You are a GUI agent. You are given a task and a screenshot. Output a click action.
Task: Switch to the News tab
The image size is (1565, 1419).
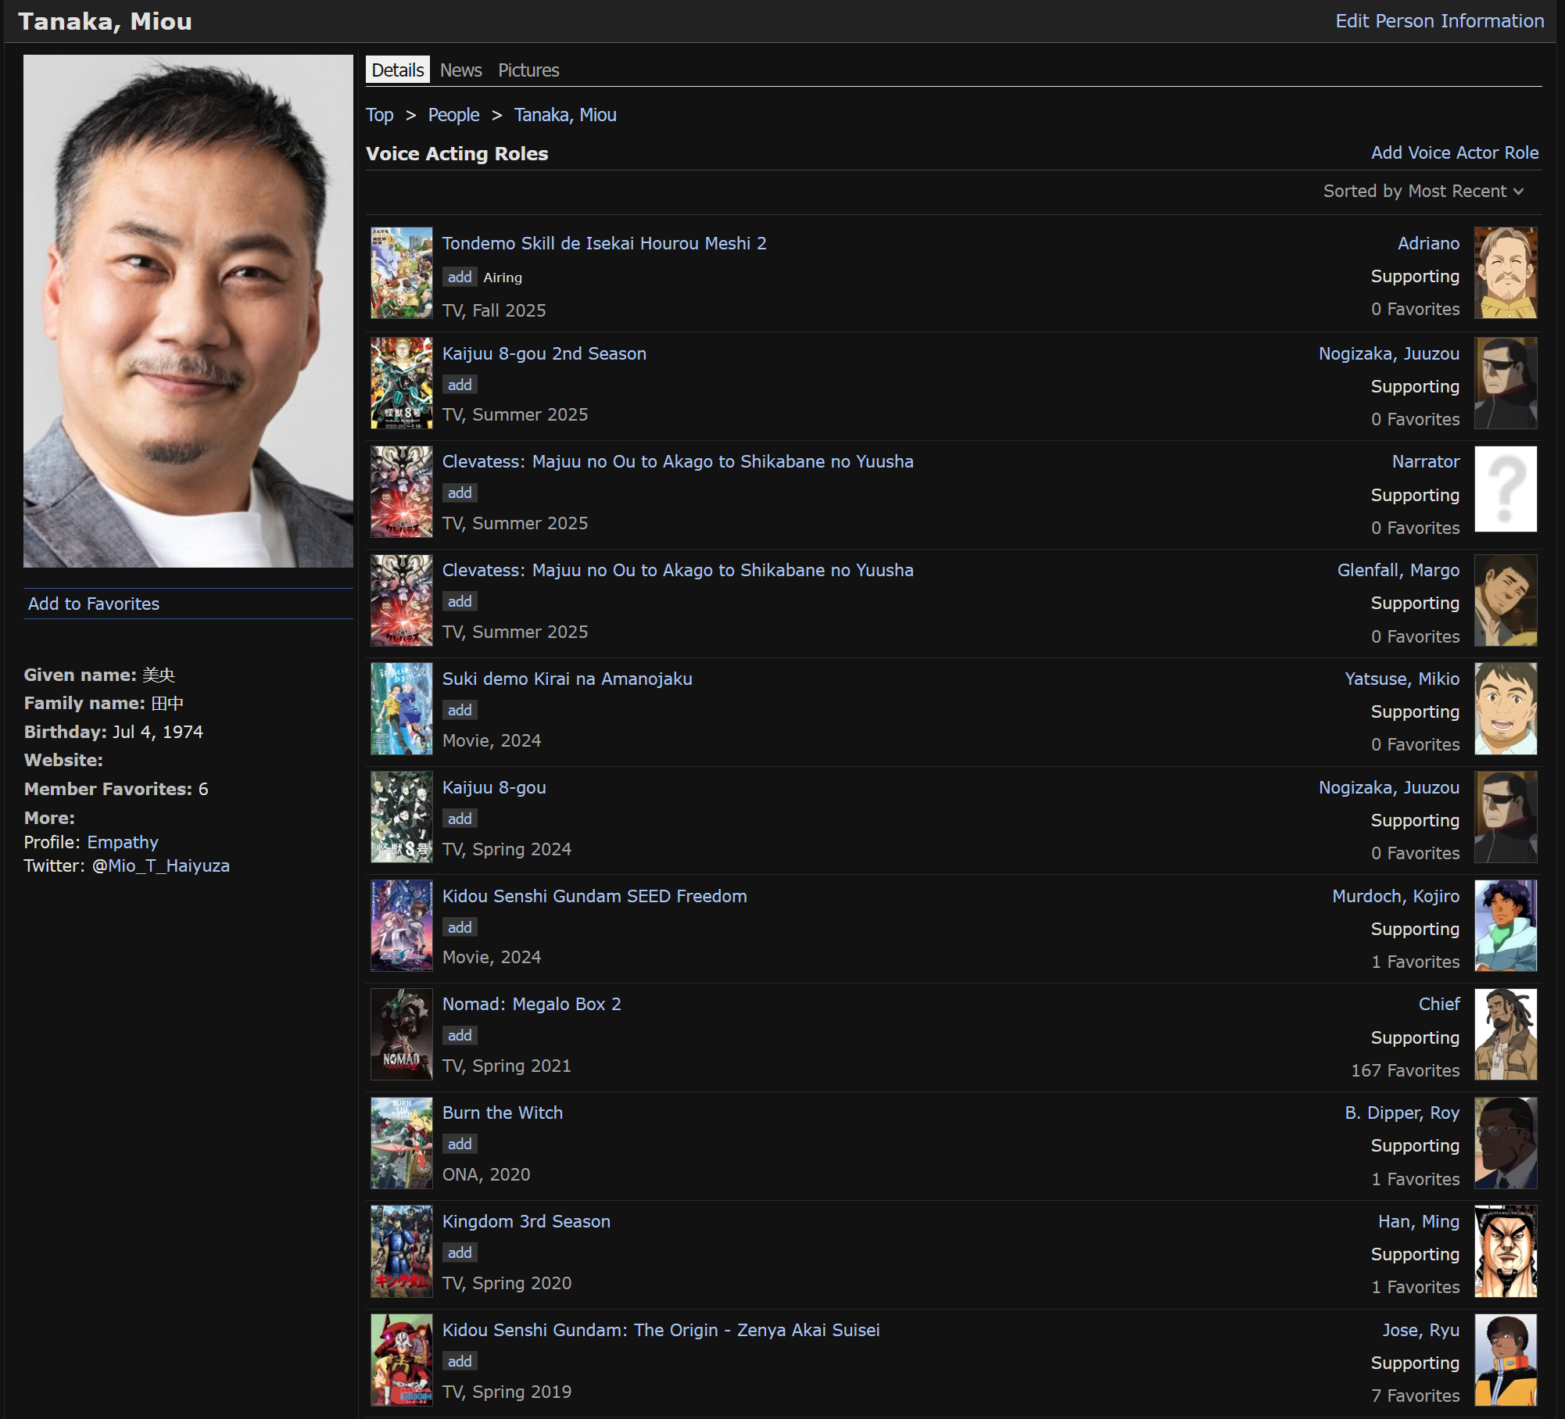click(460, 70)
